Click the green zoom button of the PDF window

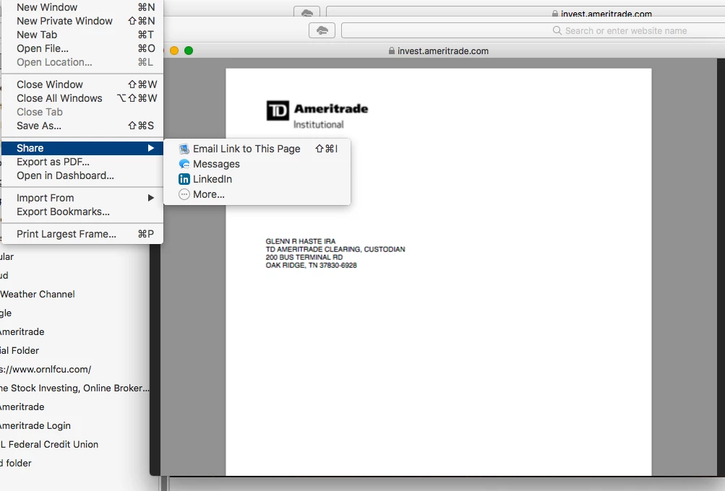189,51
